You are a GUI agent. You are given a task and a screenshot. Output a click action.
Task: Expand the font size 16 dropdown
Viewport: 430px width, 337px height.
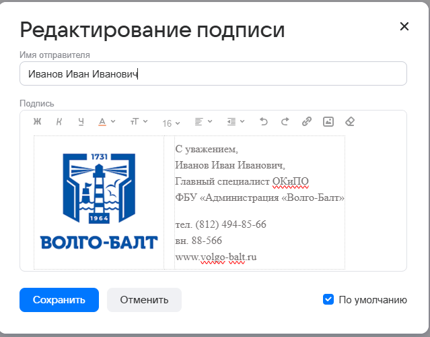[x=172, y=123]
